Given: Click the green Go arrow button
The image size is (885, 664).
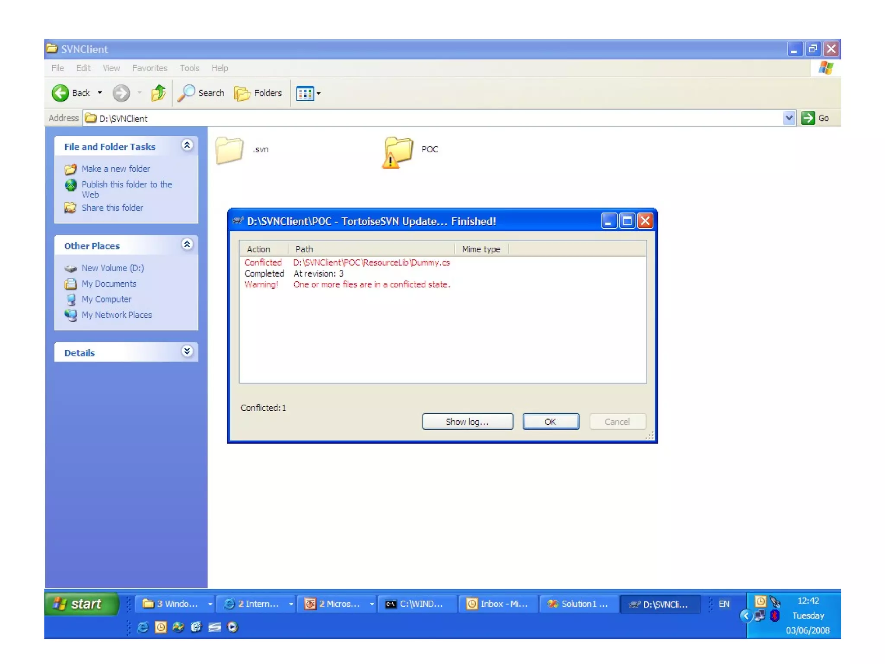Looking at the screenshot, I should point(808,118).
